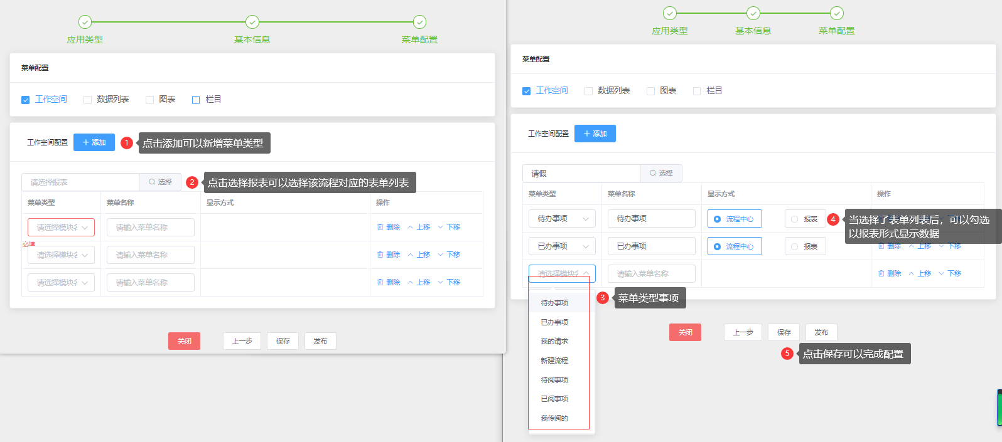Click the 下移 down arrow in the left panel's third row
This screenshot has height=442, width=1002.
coord(441,282)
